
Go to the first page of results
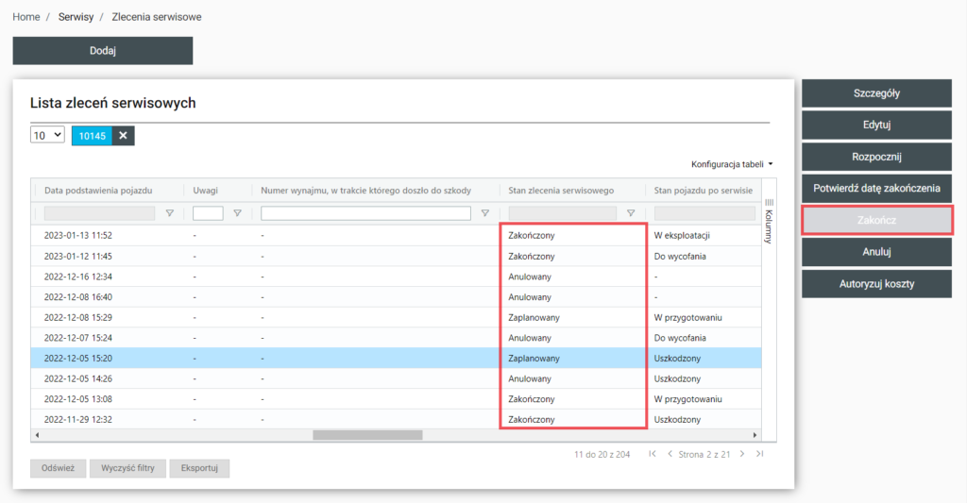coord(653,454)
